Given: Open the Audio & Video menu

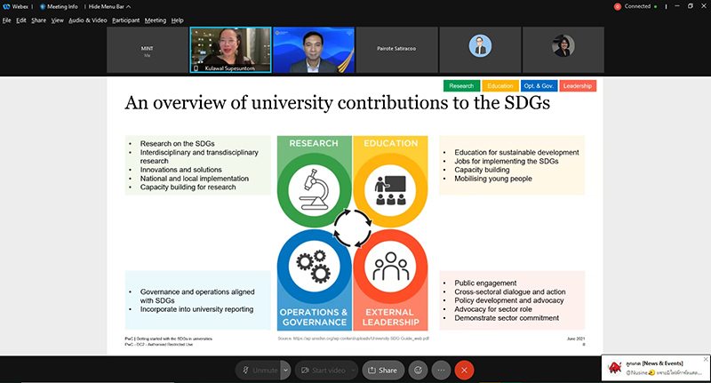Looking at the screenshot, I should click(87, 20).
